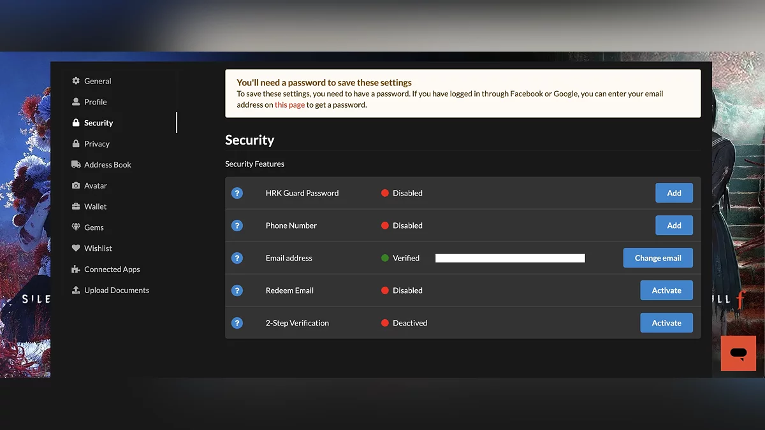The image size is (765, 430).
Task: Click the password required notice heading
Action: tap(324, 82)
